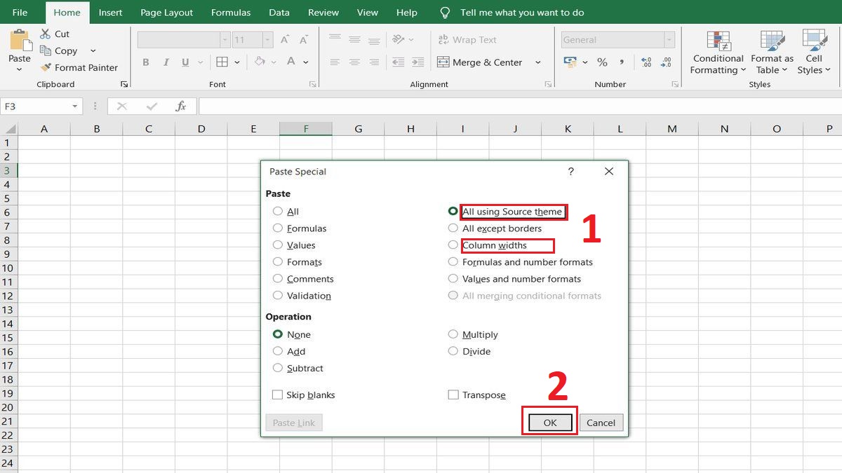This screenshot has width=842, height=473.
Task: Select the Comments paste option
Action: (278, 278)
